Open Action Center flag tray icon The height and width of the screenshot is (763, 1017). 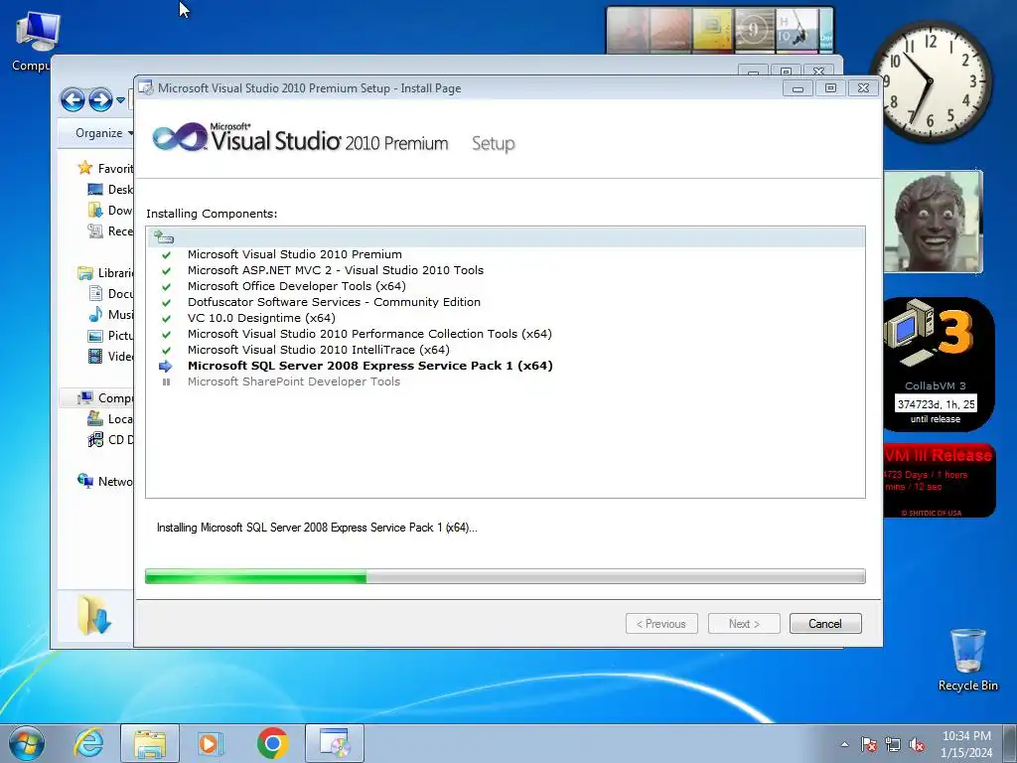869,744
